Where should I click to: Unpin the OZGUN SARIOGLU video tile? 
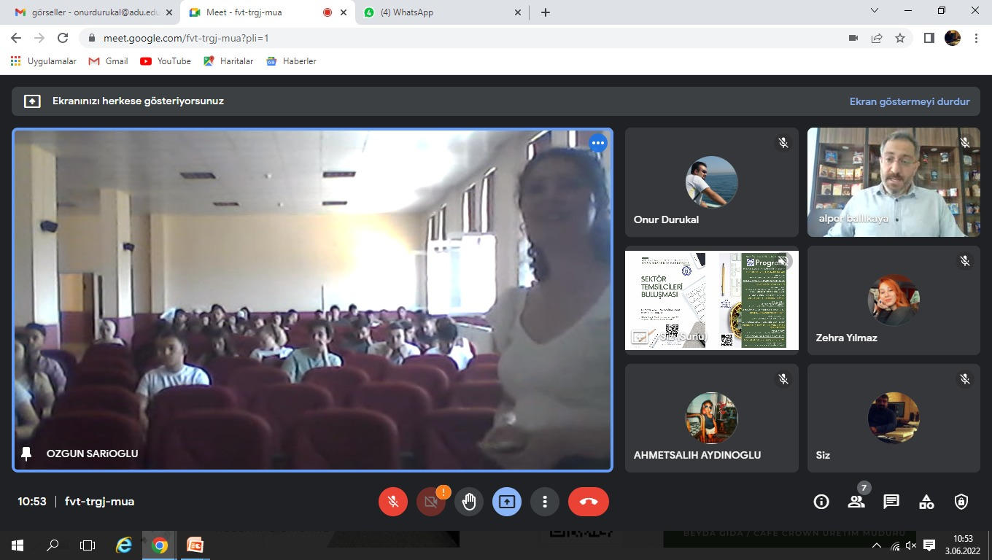(x=27, y=454)
